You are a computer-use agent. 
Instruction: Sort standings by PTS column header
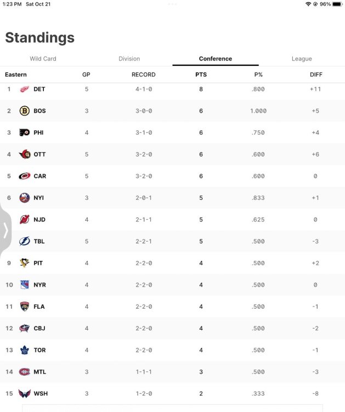tap(201, 75)
